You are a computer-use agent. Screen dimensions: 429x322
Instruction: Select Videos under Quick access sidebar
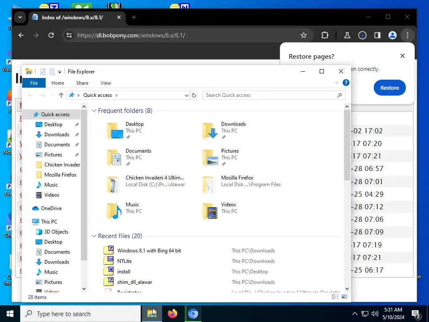pyautogui.click(x=52, y=195)
